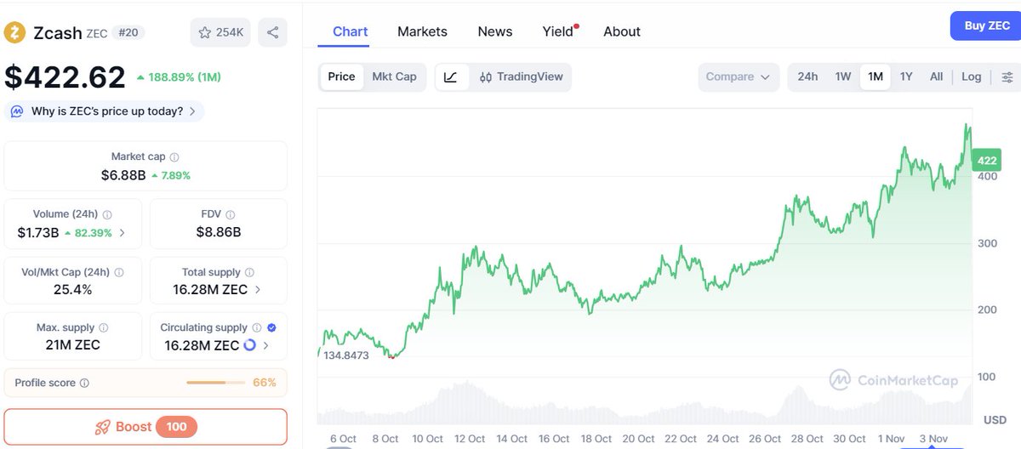Click the Profile score info icon
This screenshot has width=1021, height=449.
click(x=84, y=384)
